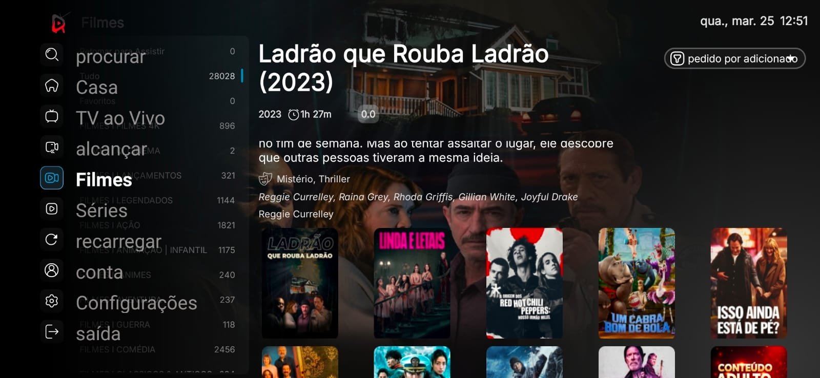This screenshot has height=378, width=820.
Task: Select the Filmes movies icon
Action: 52,178
